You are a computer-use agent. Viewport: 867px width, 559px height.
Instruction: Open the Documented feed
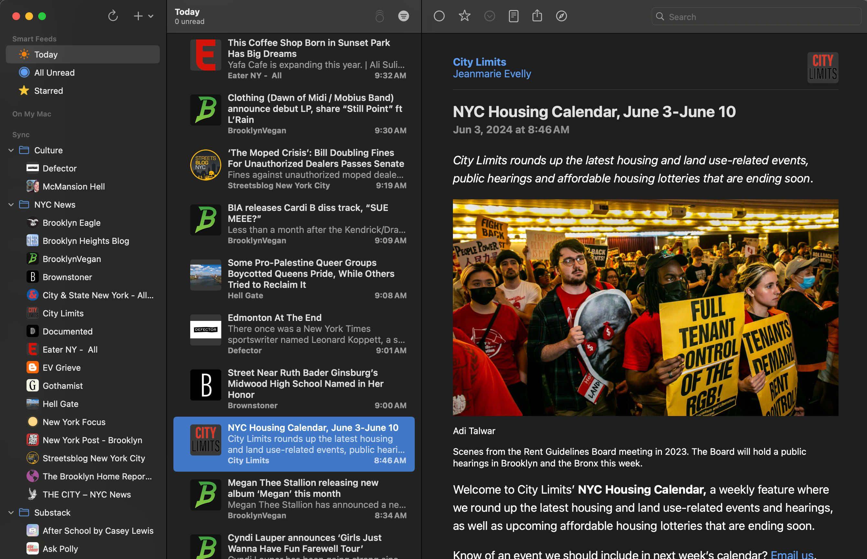83,331
